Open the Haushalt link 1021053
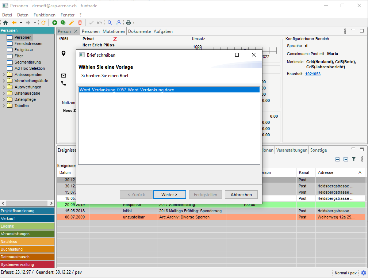Image resolution: width=368 pixels, height=278 pixels. pos(313,74)
